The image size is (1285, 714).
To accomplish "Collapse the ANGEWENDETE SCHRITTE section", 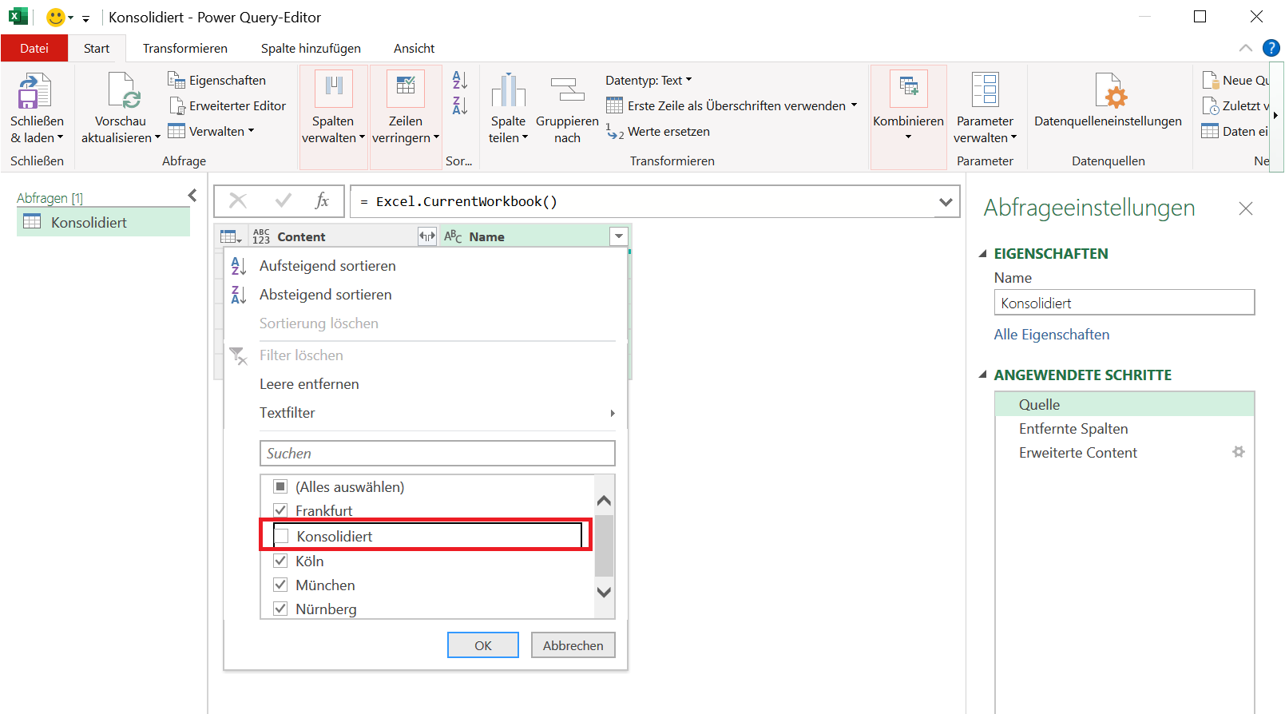I will click(x=983, y=375).
